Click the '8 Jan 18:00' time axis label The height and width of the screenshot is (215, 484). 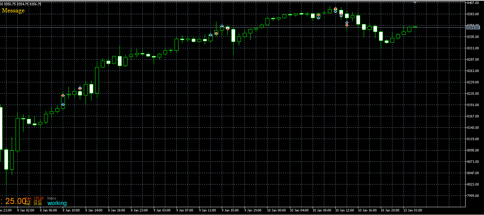(117, 210)
